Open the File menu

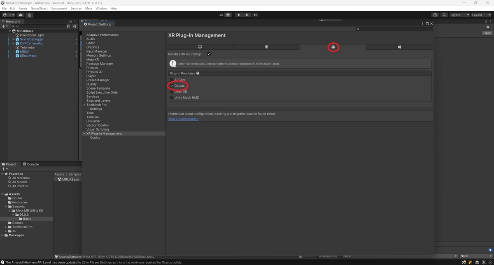[5, 8]
